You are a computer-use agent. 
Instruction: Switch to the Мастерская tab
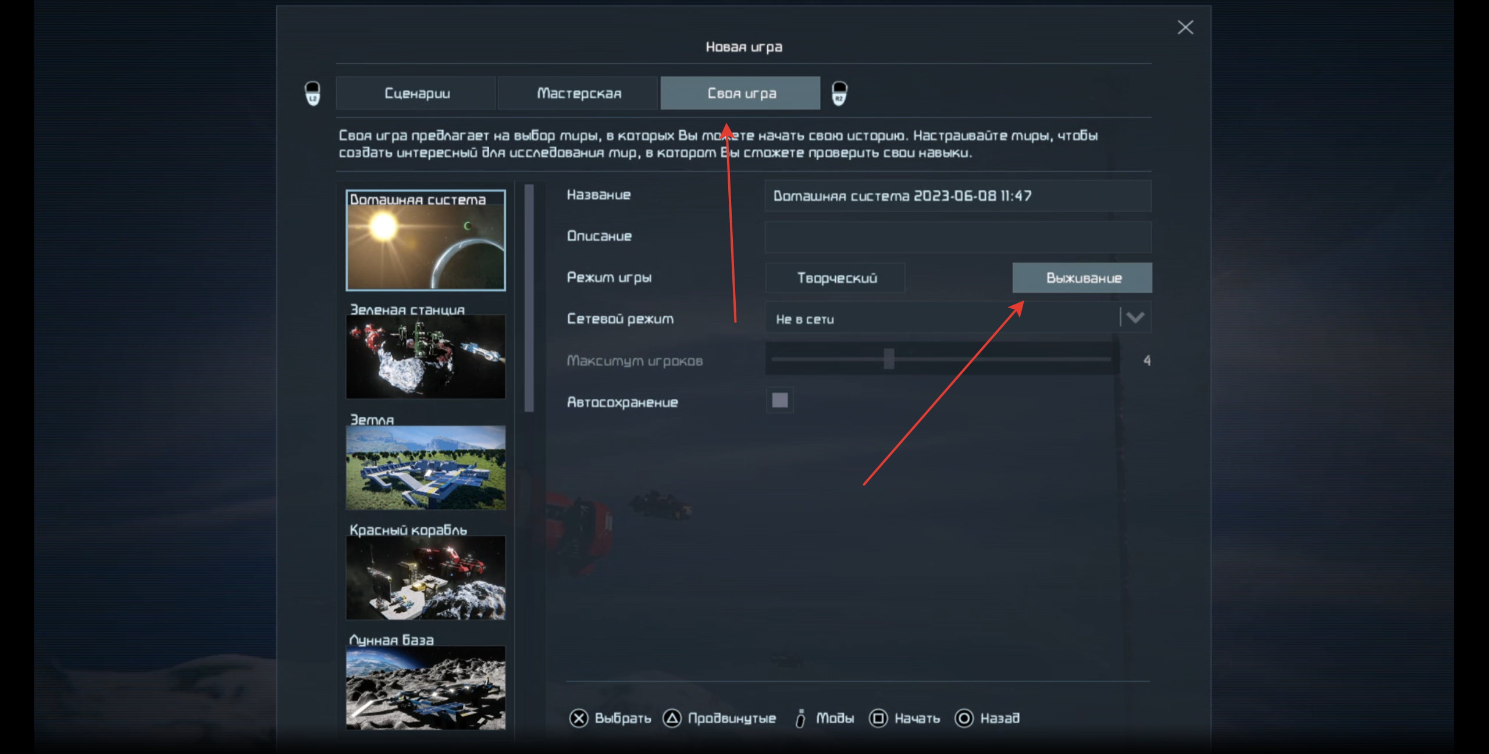tap(578, 94)
